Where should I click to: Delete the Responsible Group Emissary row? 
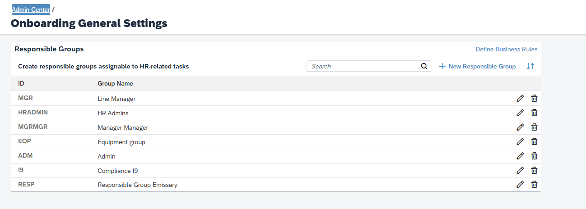point(534,184)
